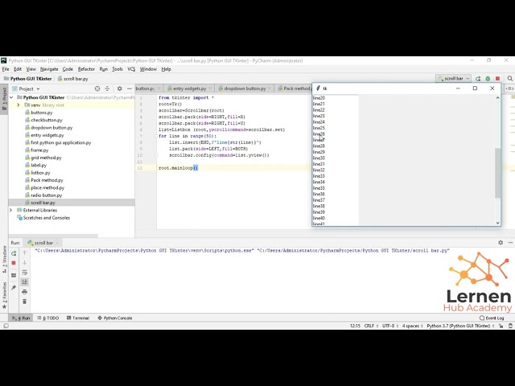The height and width of the screenshot is (386, 515).
Task: Click tk window scrollbar down arrow
Action: (x=497, y=223)
